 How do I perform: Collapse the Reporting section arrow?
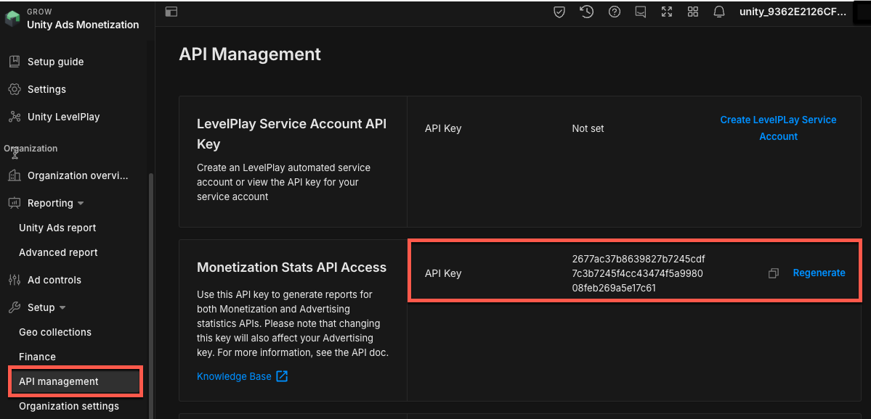tap(81, 204)
